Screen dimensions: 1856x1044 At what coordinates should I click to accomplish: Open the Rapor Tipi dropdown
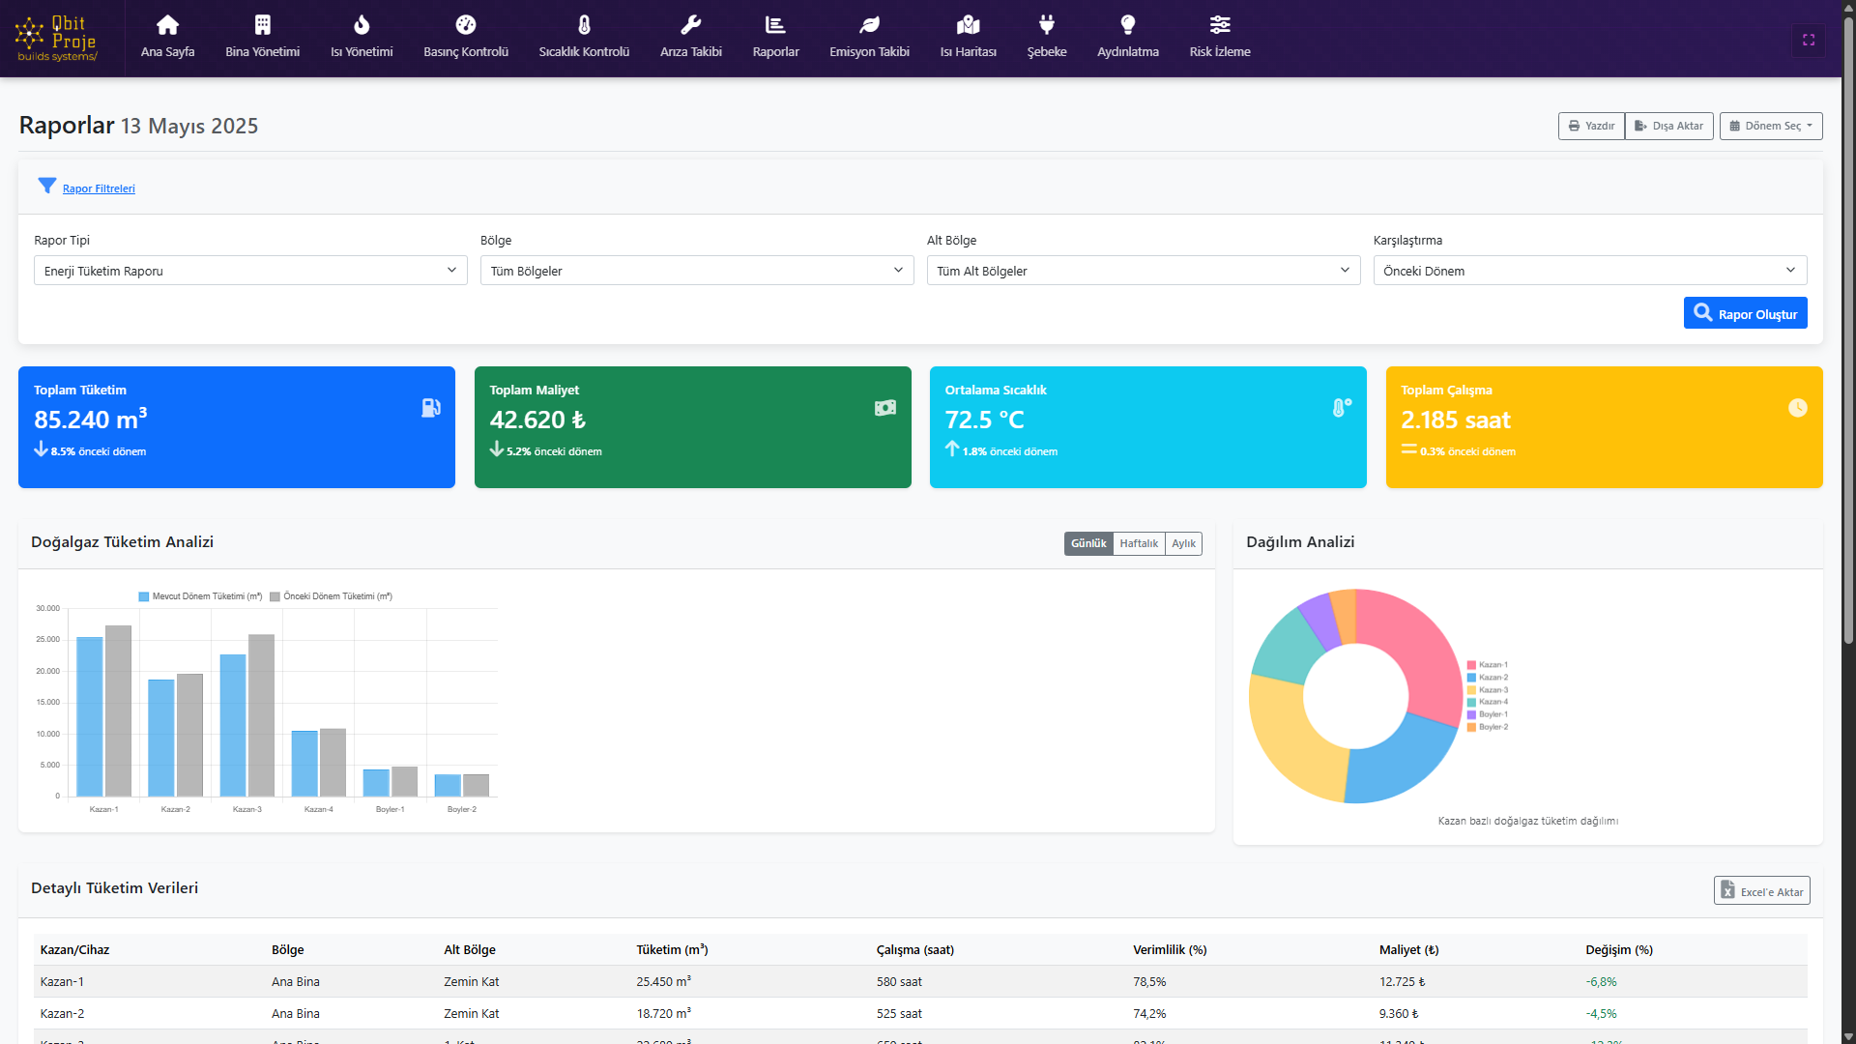pos(250,271)
